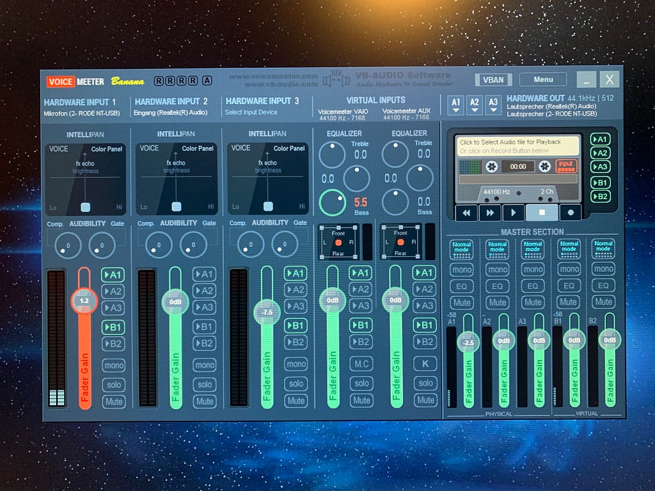
Task: Set Hardware Input 3 to mono
Action: [296, 364]
